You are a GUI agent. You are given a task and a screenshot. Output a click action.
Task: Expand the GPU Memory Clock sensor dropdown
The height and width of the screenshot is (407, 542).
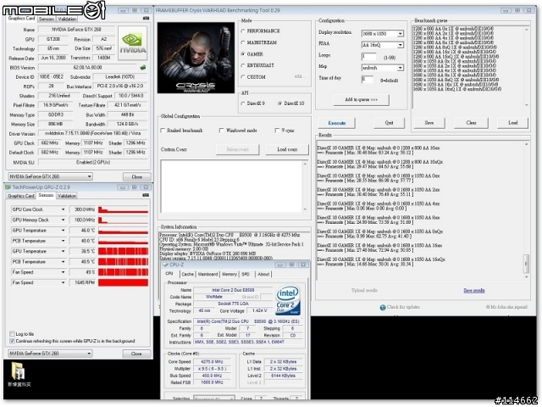(63, 220)
